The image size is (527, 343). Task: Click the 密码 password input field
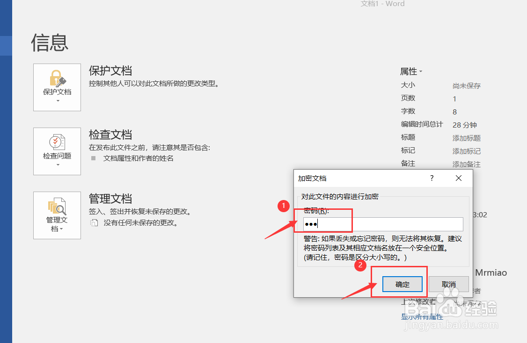coord(383,224)
